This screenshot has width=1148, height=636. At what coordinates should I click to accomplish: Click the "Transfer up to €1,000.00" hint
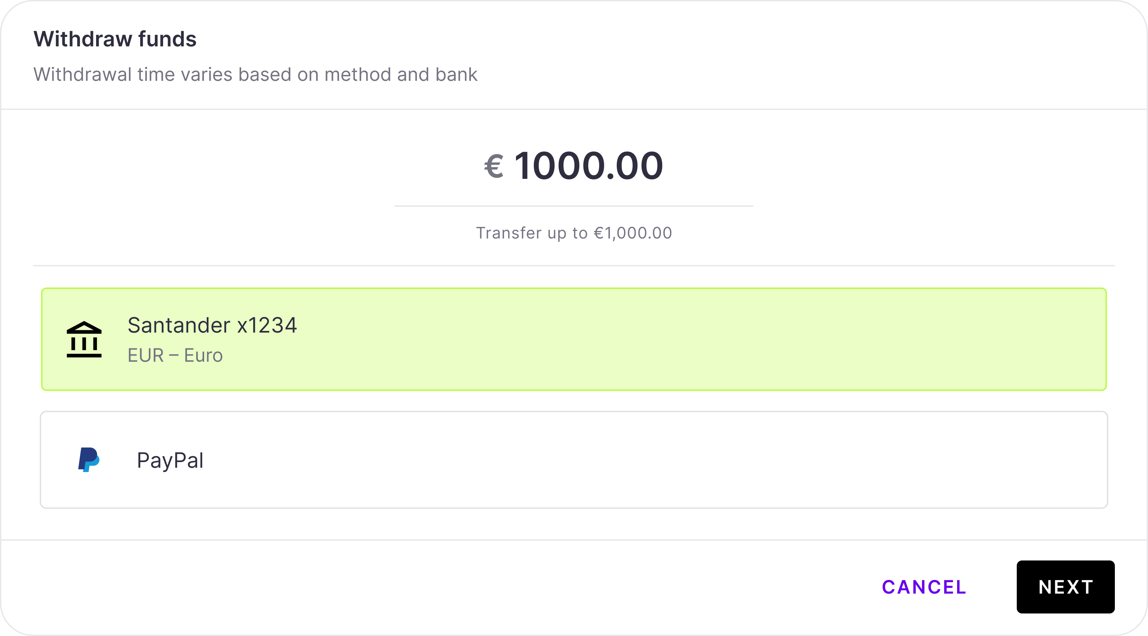click(574, 233)
